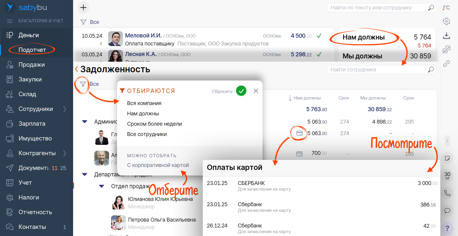Click the 'Найти сотрудника' search field
Viewport: 458px width, 236px height.
pyautogui.click(x=377, y=70)
